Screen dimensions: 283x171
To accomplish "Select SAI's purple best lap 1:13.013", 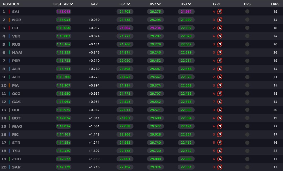I will pos(63,12).
